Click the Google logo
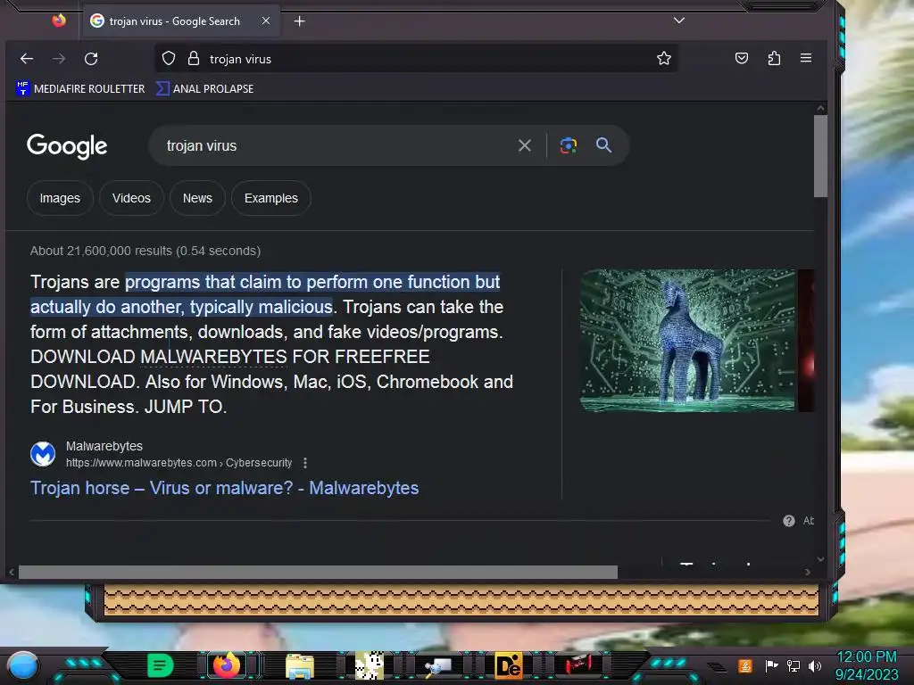 (67, 145)
